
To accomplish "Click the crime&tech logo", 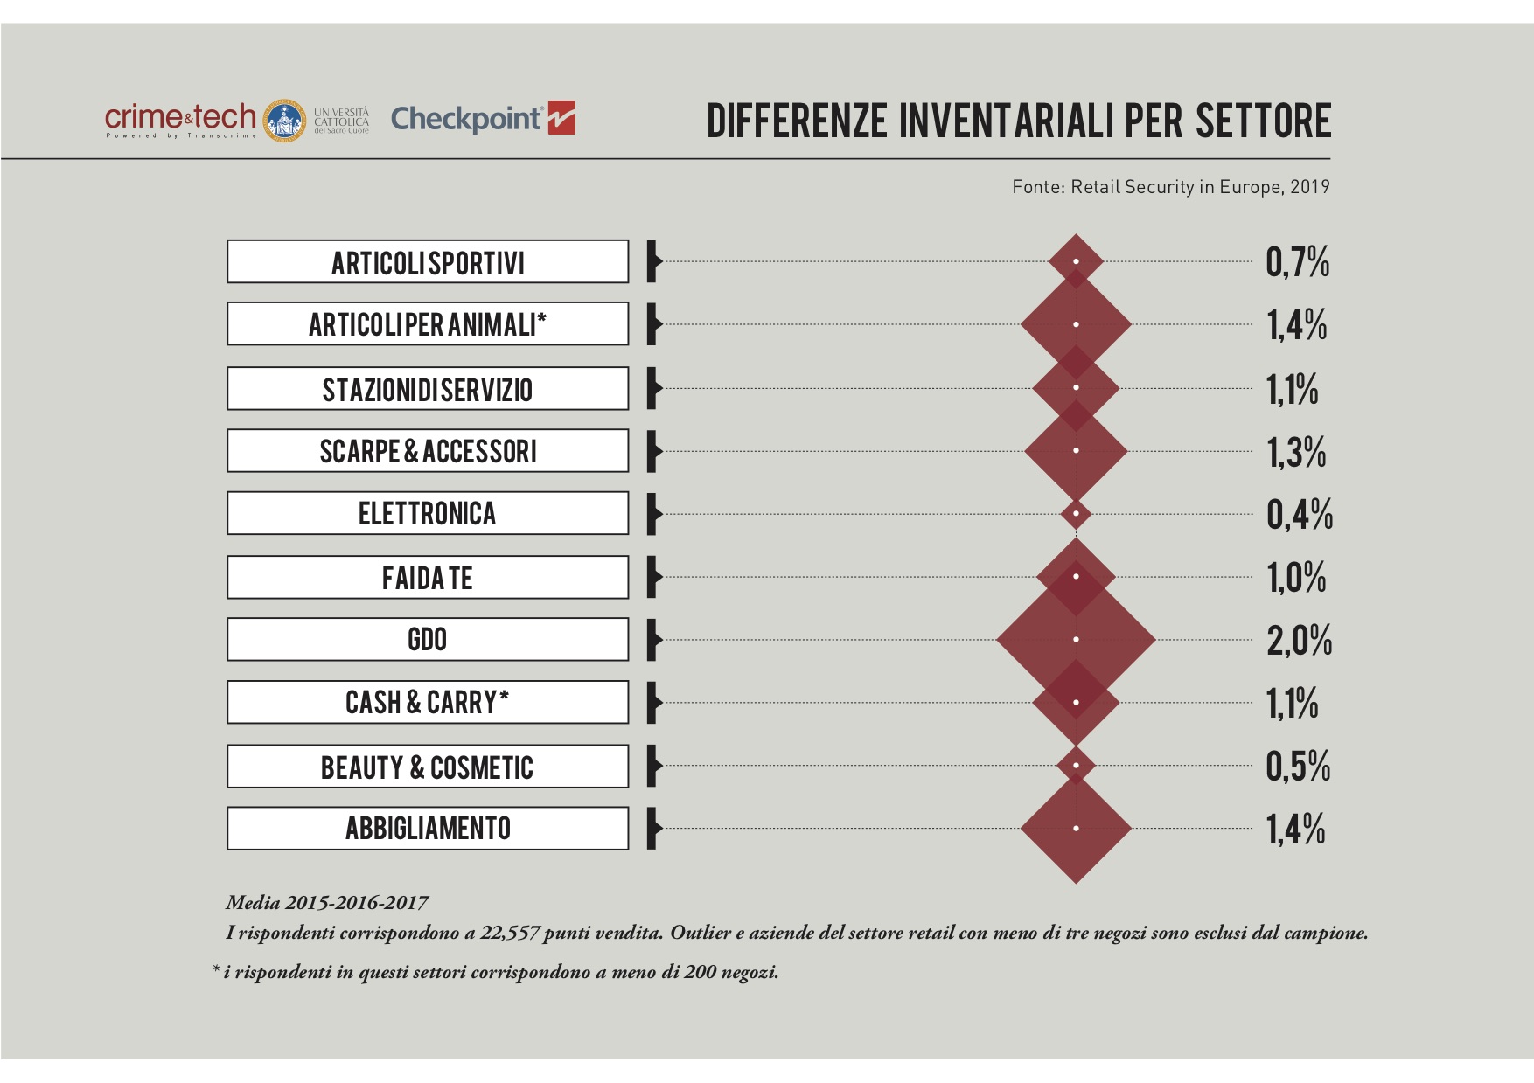I will pyautogui.click(x=180, y=120).
